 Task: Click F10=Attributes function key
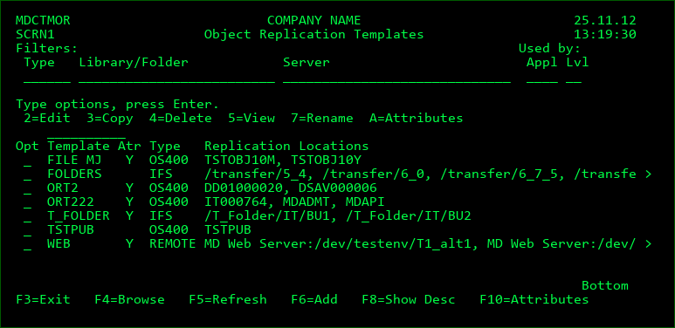[534, 299]
